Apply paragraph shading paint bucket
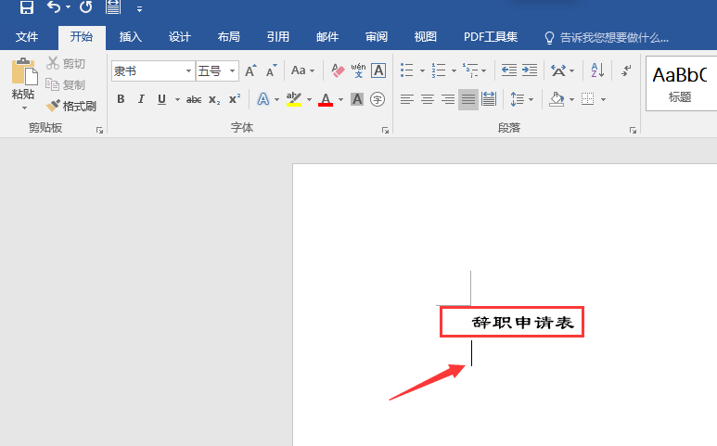 [x=557, y=99]
